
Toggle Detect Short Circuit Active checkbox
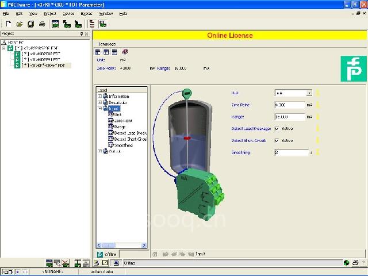pos(277,140)
